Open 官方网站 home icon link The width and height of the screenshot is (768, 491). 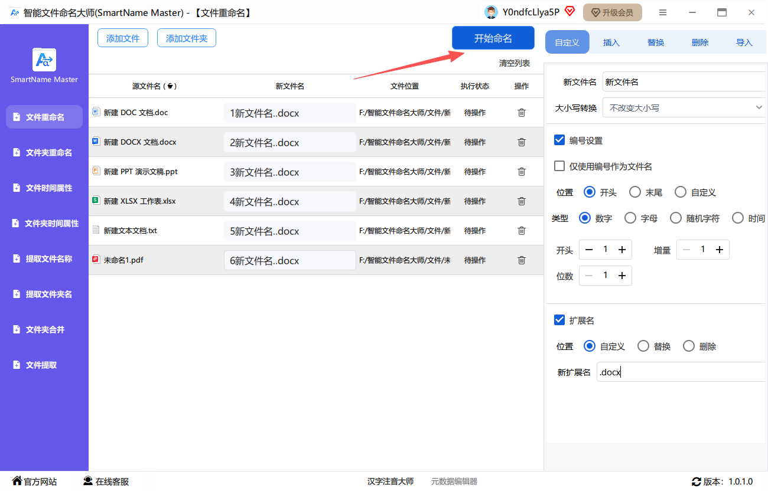(x=17, y=481)
